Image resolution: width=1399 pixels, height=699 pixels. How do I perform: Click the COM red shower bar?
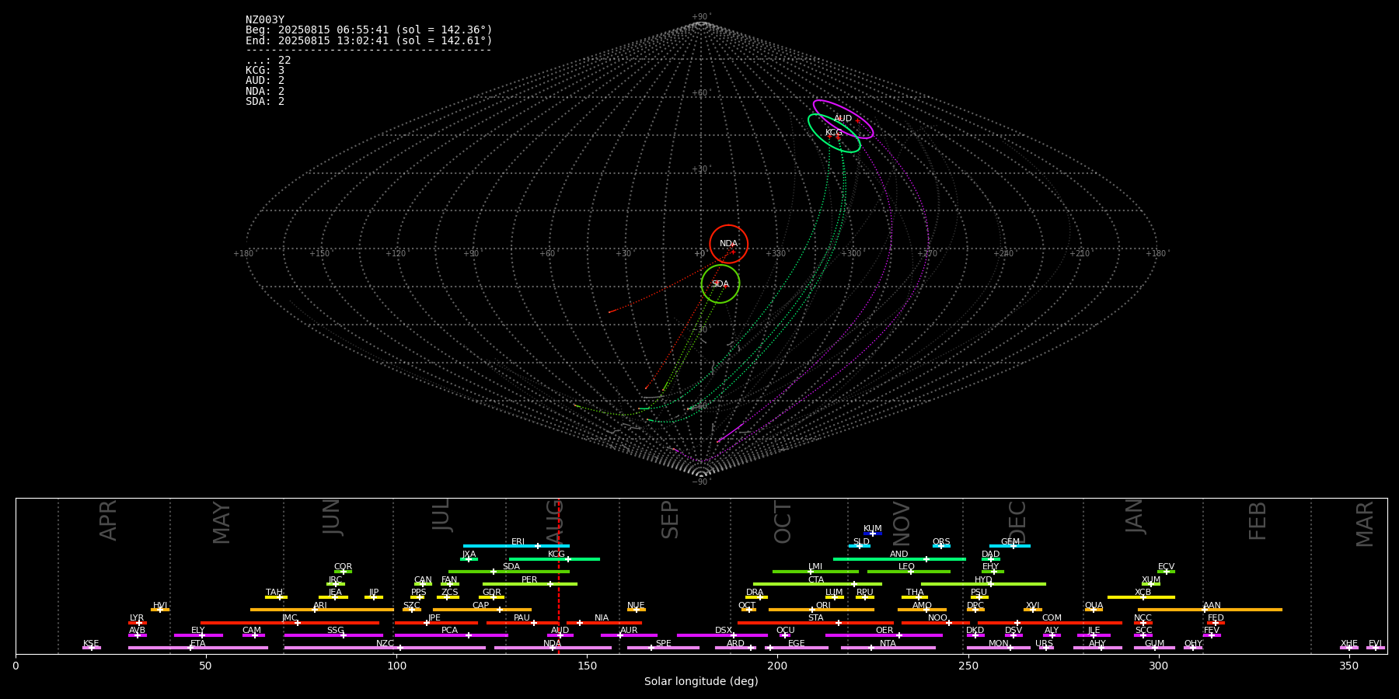pos(1051,622)
